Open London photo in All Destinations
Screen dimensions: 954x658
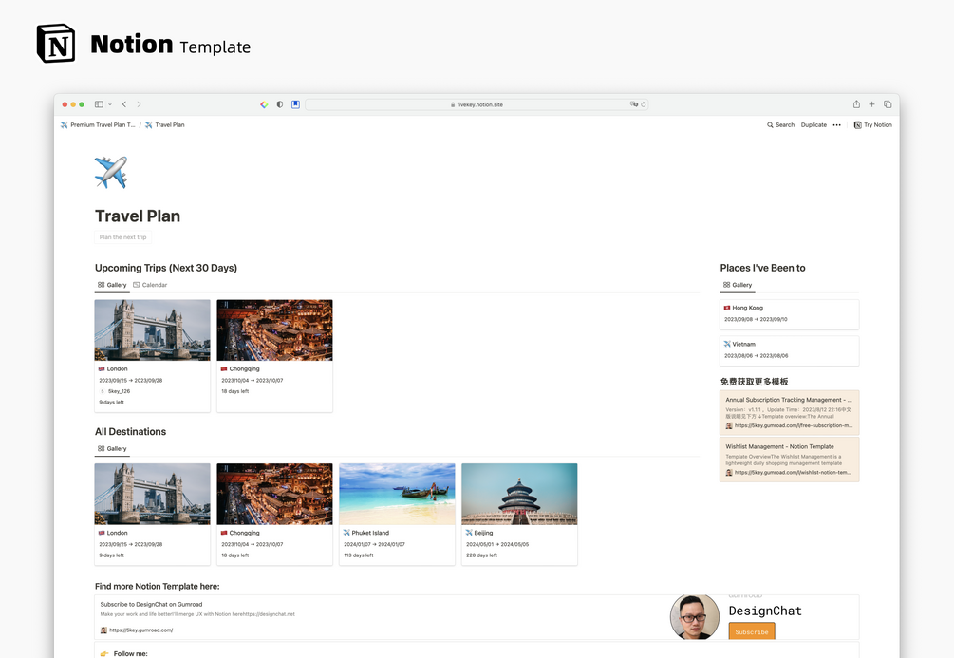[x=152, y=494]
